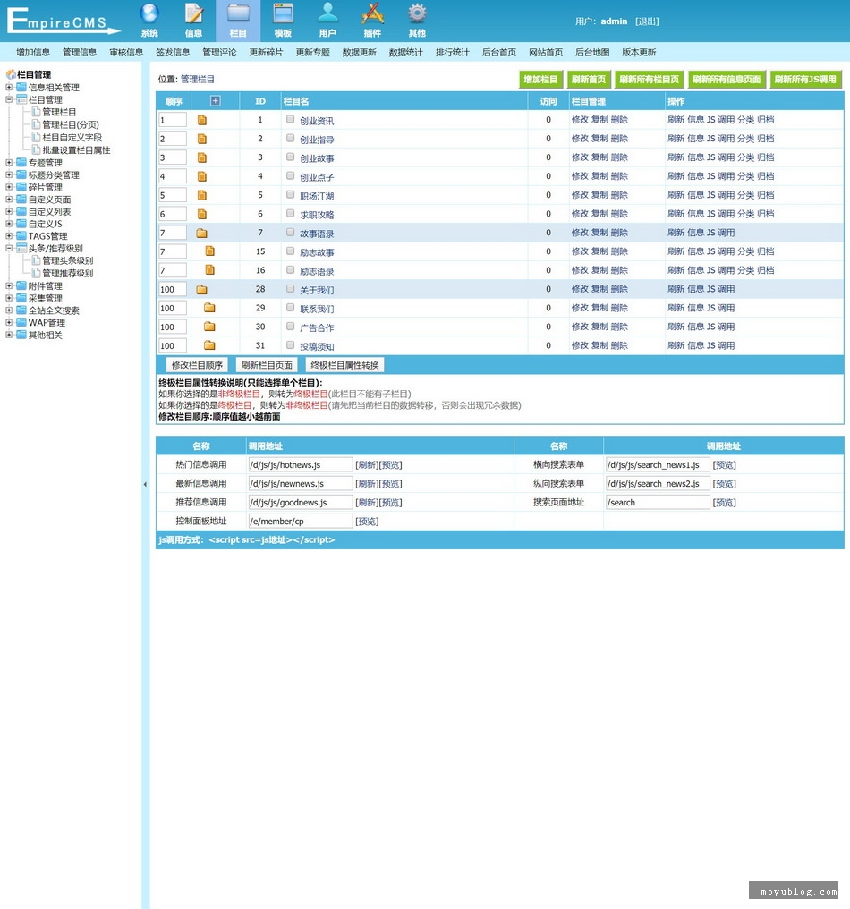
Task: Click the 终极栏目属性转换 button
Action: [345, 365]
